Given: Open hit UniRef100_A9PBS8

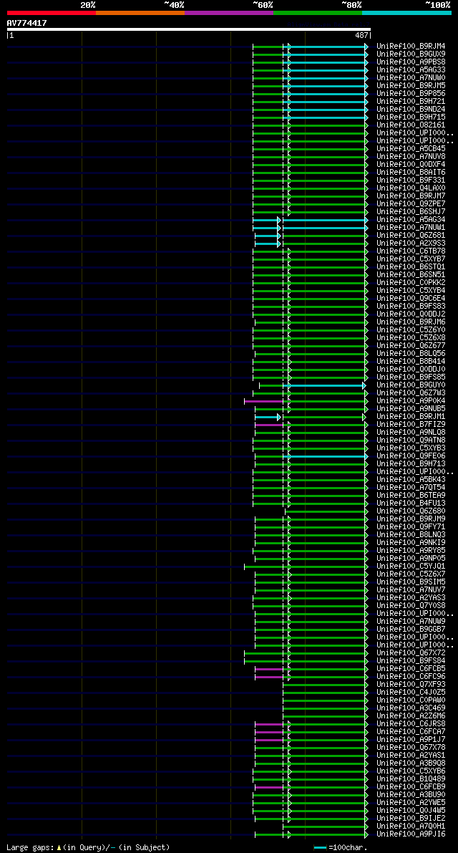Looking at the screenshot, I should coord(411,62).
